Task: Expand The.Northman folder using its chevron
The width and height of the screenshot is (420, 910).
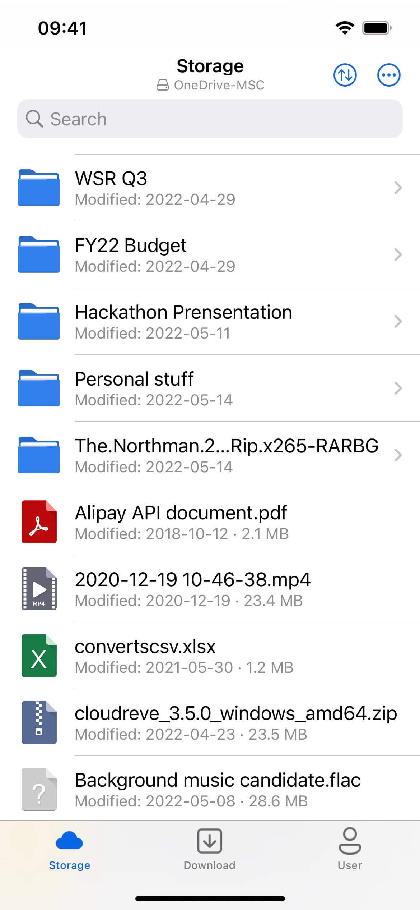Action: pos(398,455)
